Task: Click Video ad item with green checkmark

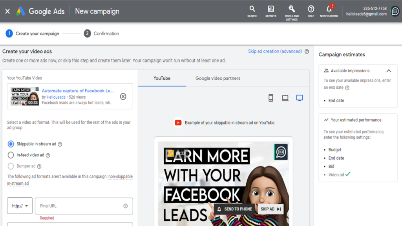Action: 339,175
